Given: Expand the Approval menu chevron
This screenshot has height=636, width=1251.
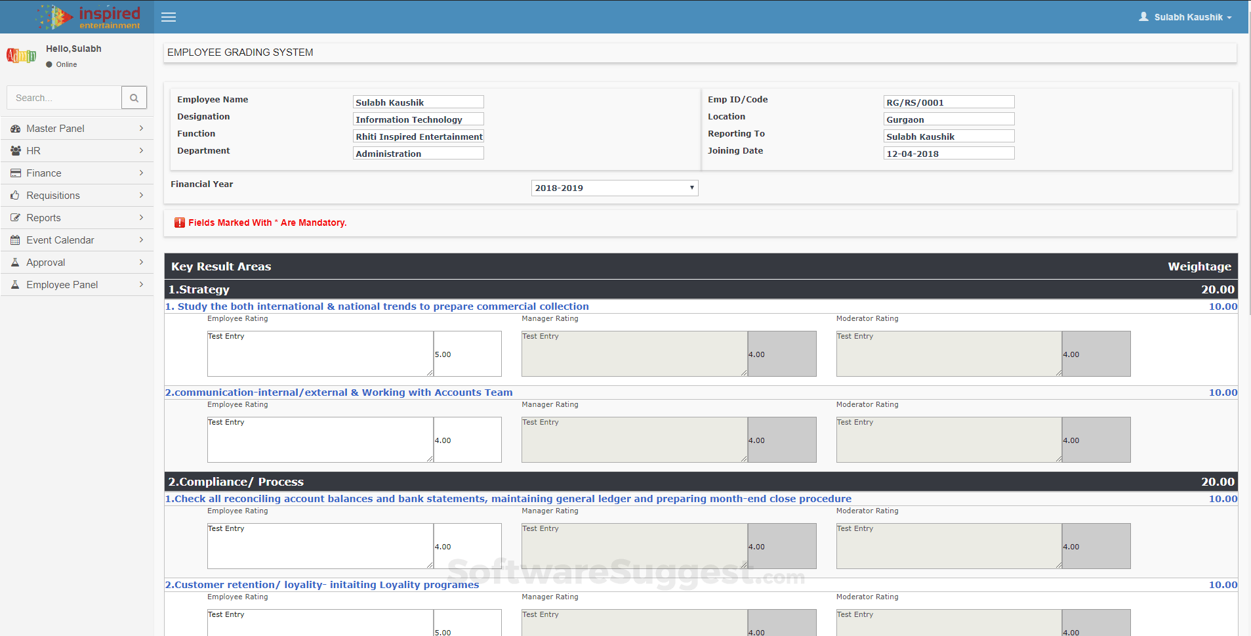Looking at the screenshot, I should pyautogui.click(x=141, y=262).
